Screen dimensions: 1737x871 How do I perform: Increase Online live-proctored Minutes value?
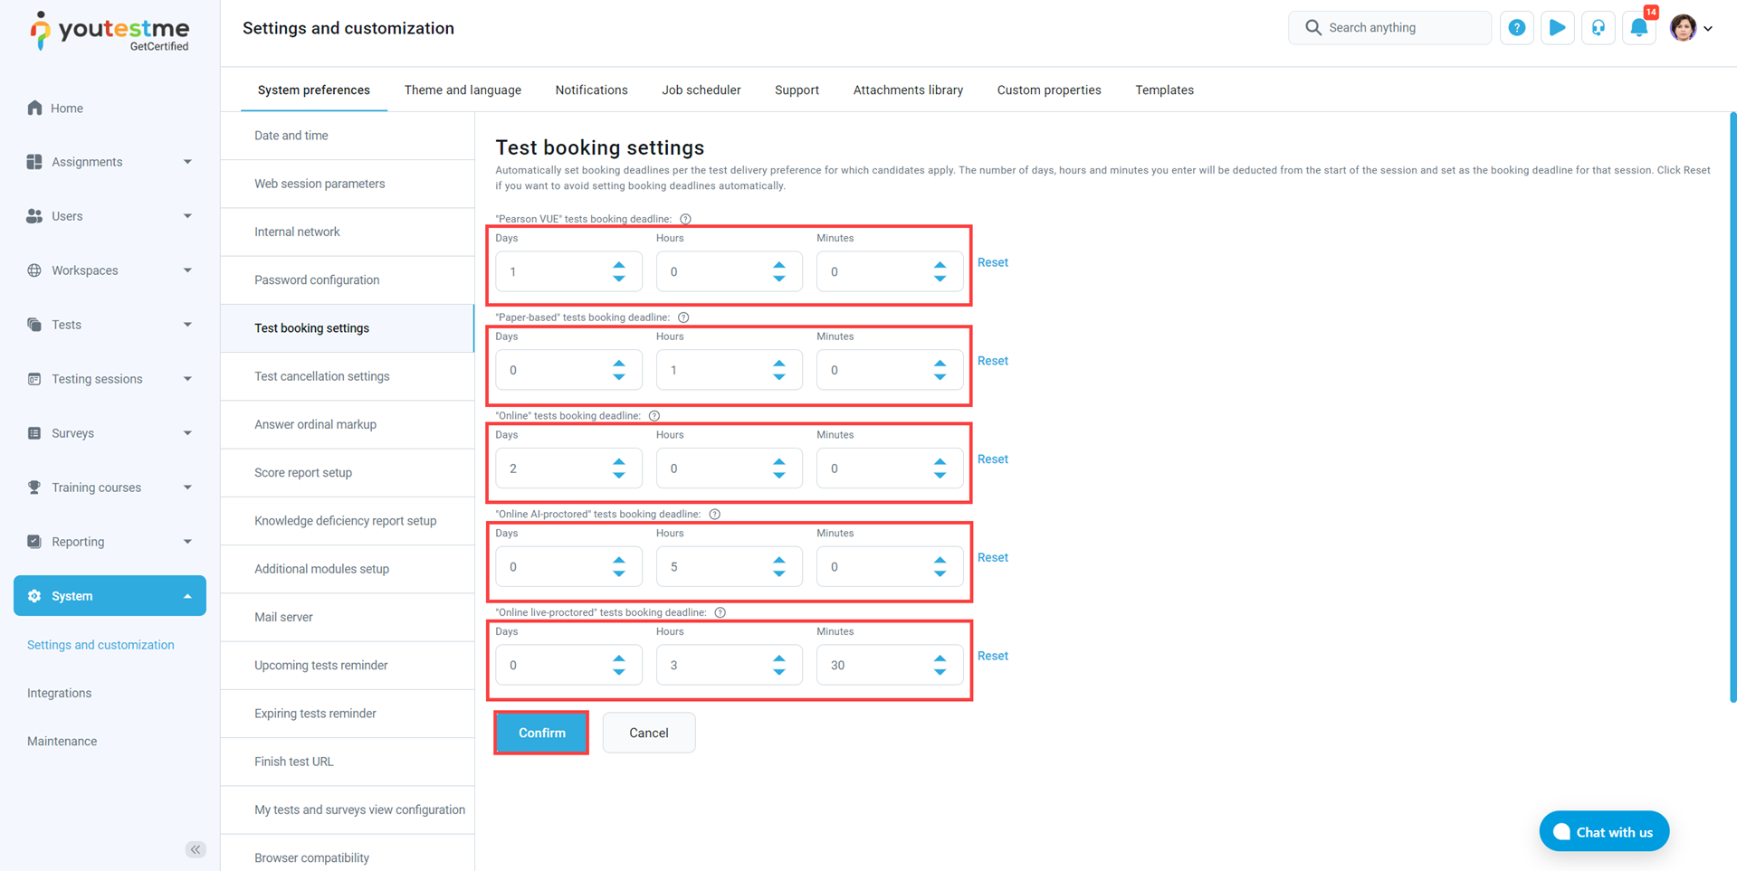pos(940,659)
